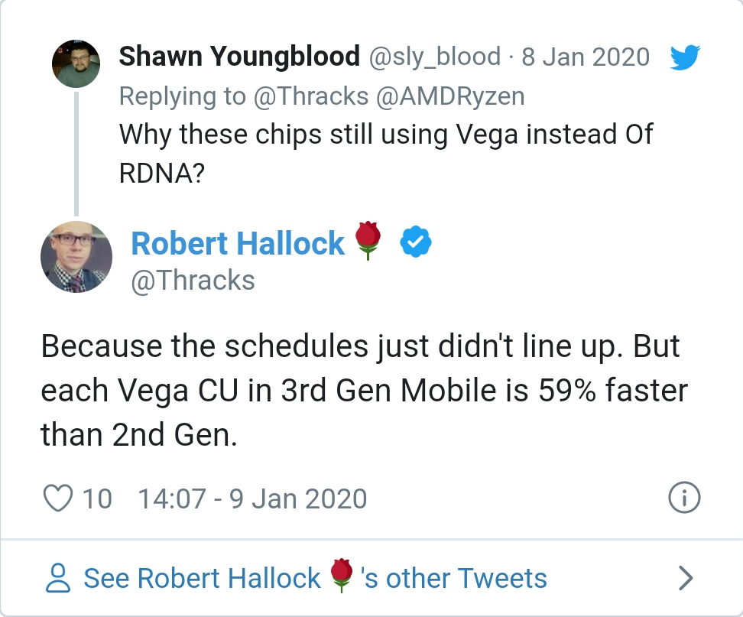
Task: Click the person icon beside See Robert Hallock
Action: [x=58, y=578]
